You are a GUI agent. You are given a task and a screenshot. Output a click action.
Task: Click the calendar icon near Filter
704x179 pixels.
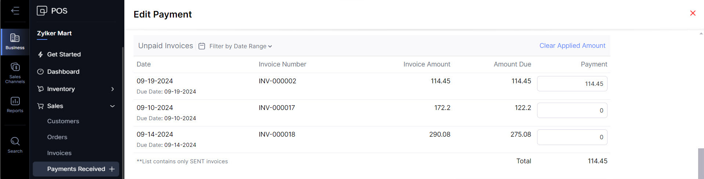(x=202, y=46)
